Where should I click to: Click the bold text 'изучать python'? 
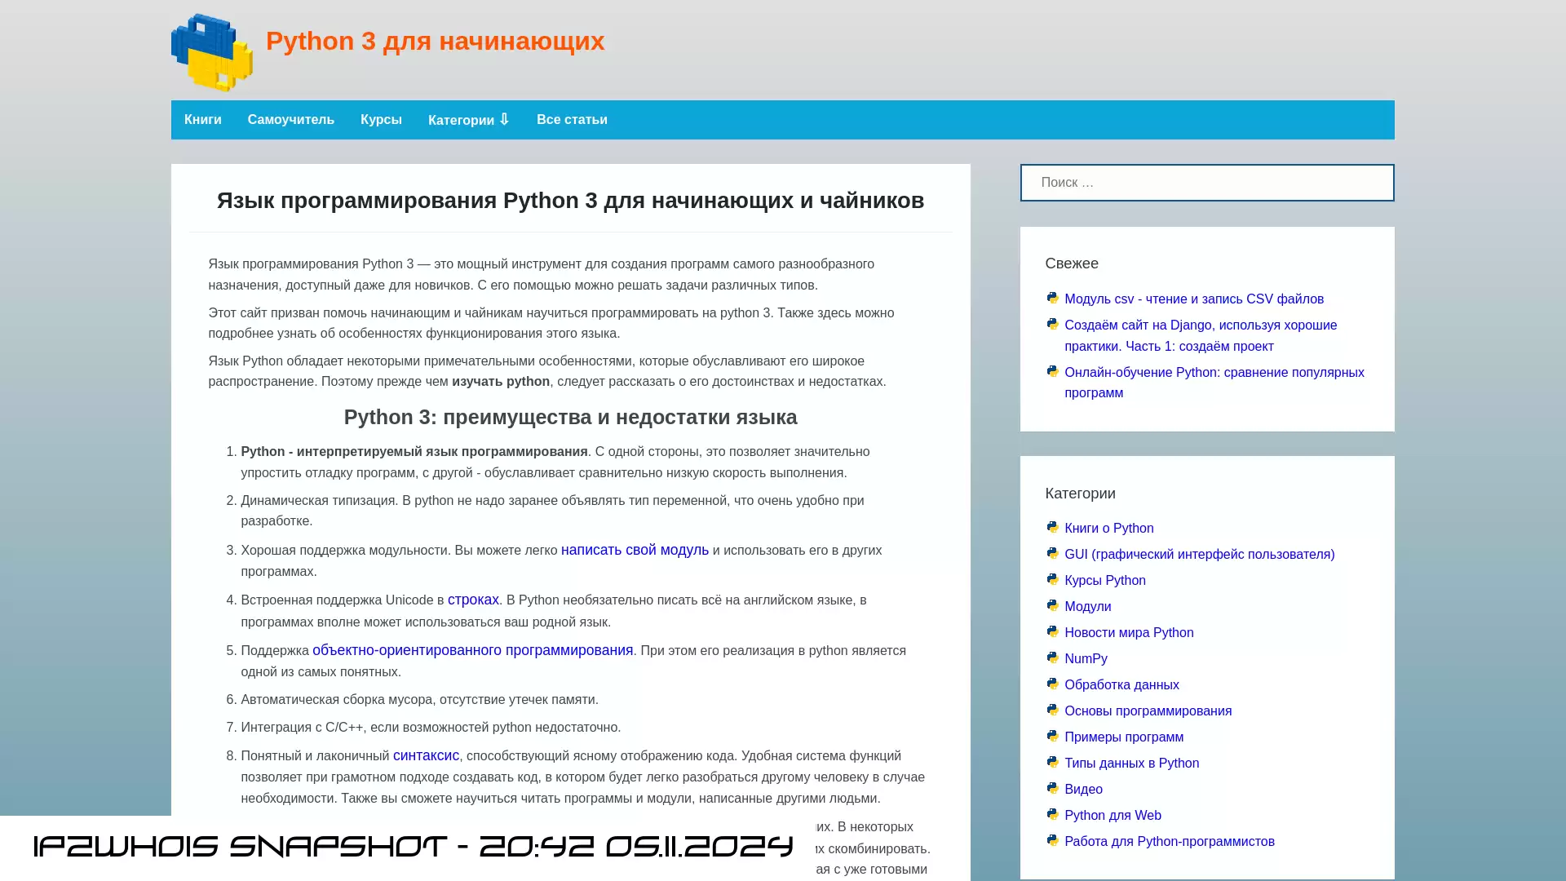point(501,382)
